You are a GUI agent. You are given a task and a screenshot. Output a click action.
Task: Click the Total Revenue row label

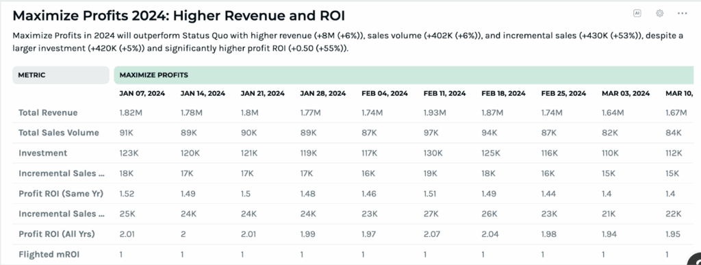[x=48, y=112]
